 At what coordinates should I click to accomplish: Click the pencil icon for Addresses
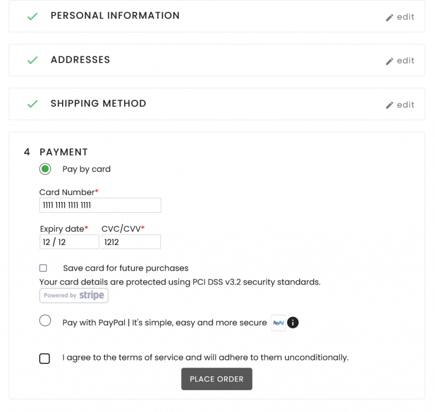click(x=389, y=61)
